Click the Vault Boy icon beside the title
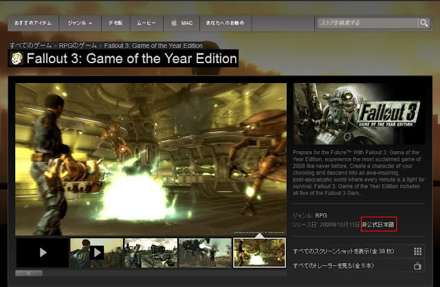 coord(16,58)
